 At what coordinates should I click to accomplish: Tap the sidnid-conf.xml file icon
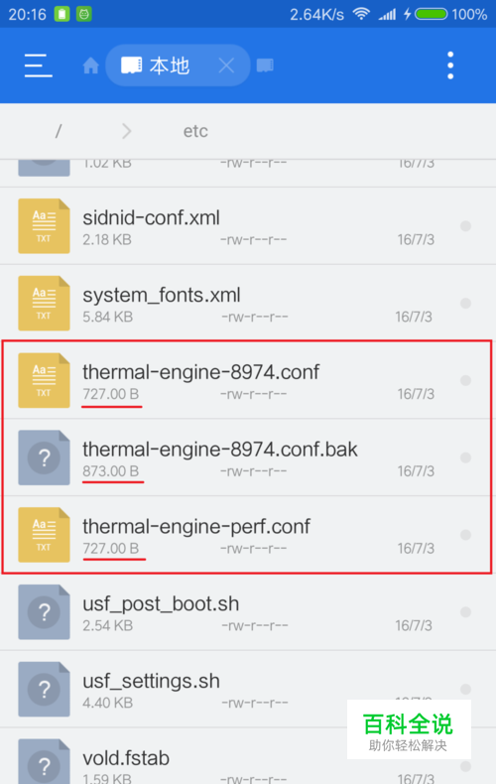click(x=44, y=226)
